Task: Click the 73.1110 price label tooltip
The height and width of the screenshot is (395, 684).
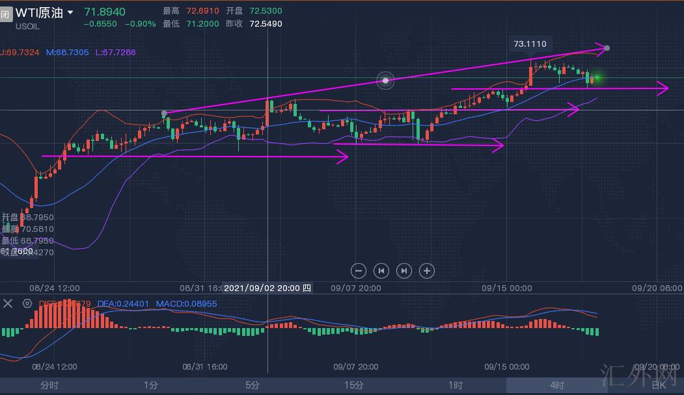Action: 530,44
